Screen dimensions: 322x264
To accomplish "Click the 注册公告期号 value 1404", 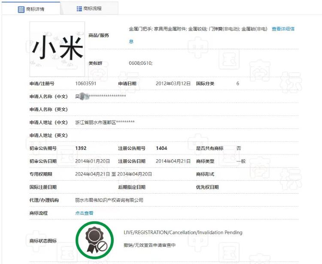I will (x=161, y=148).
